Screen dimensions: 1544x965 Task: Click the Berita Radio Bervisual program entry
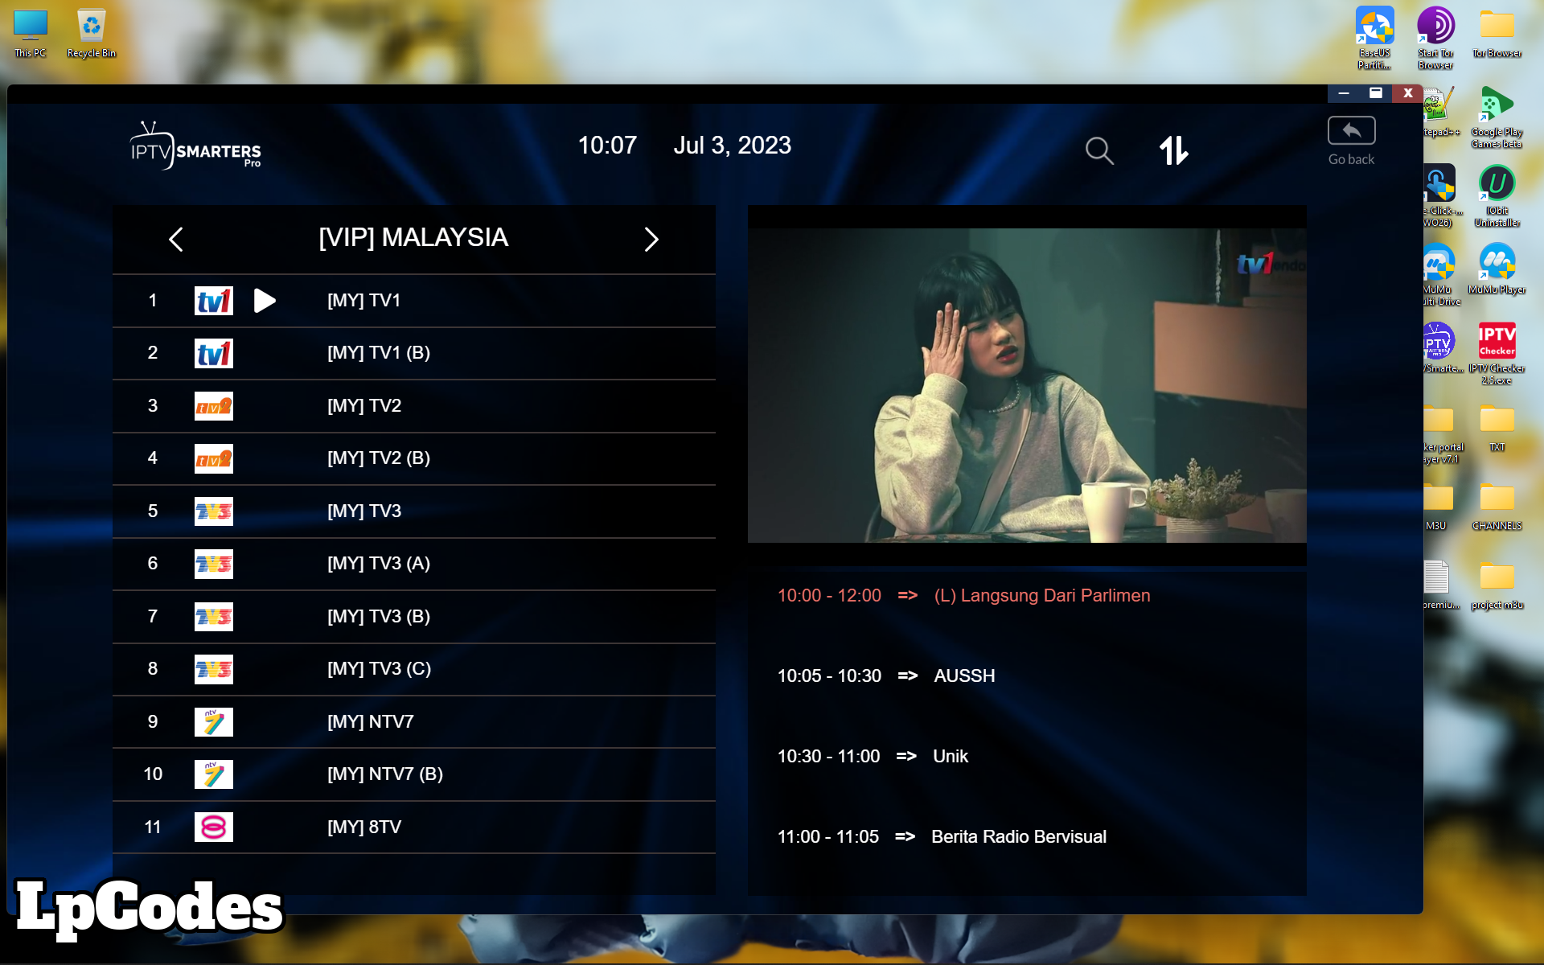[1018, 837]
